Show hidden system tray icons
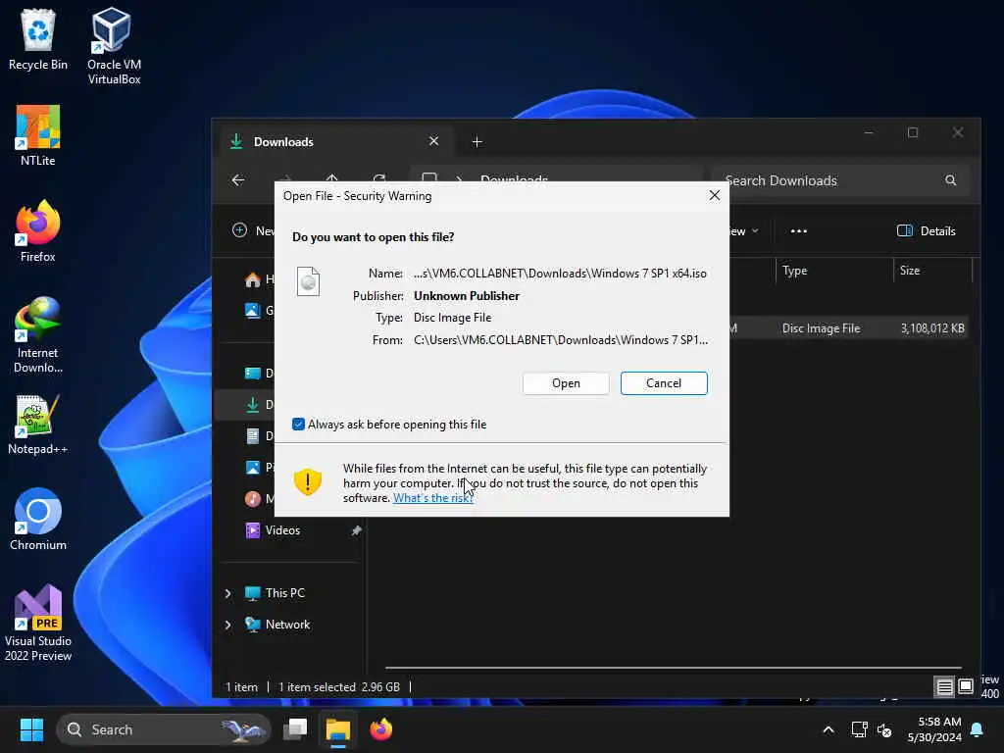Image resolution: width=1004 pixels, height=753 pixels. [828, 729]
